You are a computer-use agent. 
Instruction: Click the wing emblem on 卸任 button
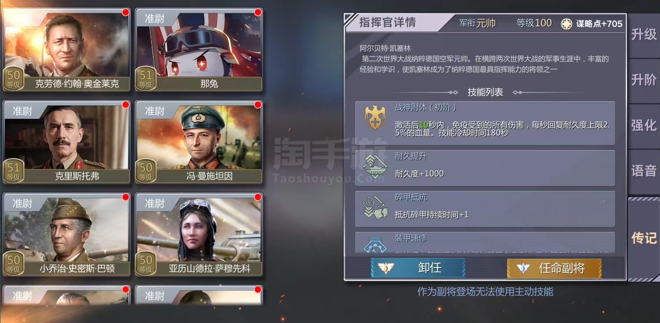386,268
